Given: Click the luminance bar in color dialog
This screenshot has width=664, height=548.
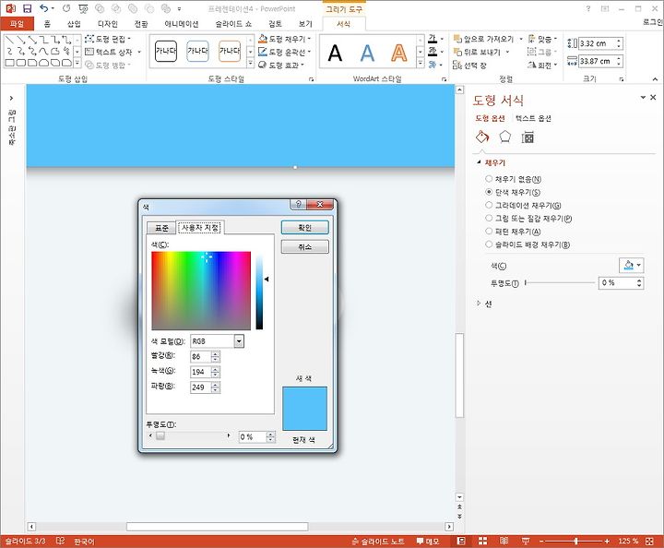Looking at the screenshot, I should point(259,292).
